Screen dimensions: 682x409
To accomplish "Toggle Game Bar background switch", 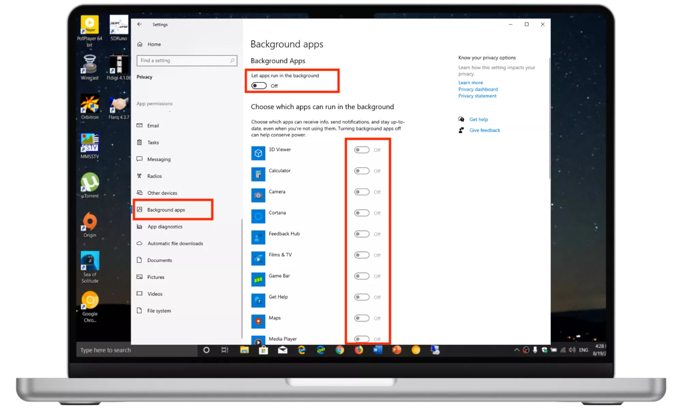I will coord(362,276).
